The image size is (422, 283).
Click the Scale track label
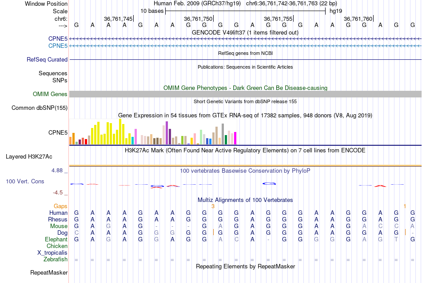[60, 11]
